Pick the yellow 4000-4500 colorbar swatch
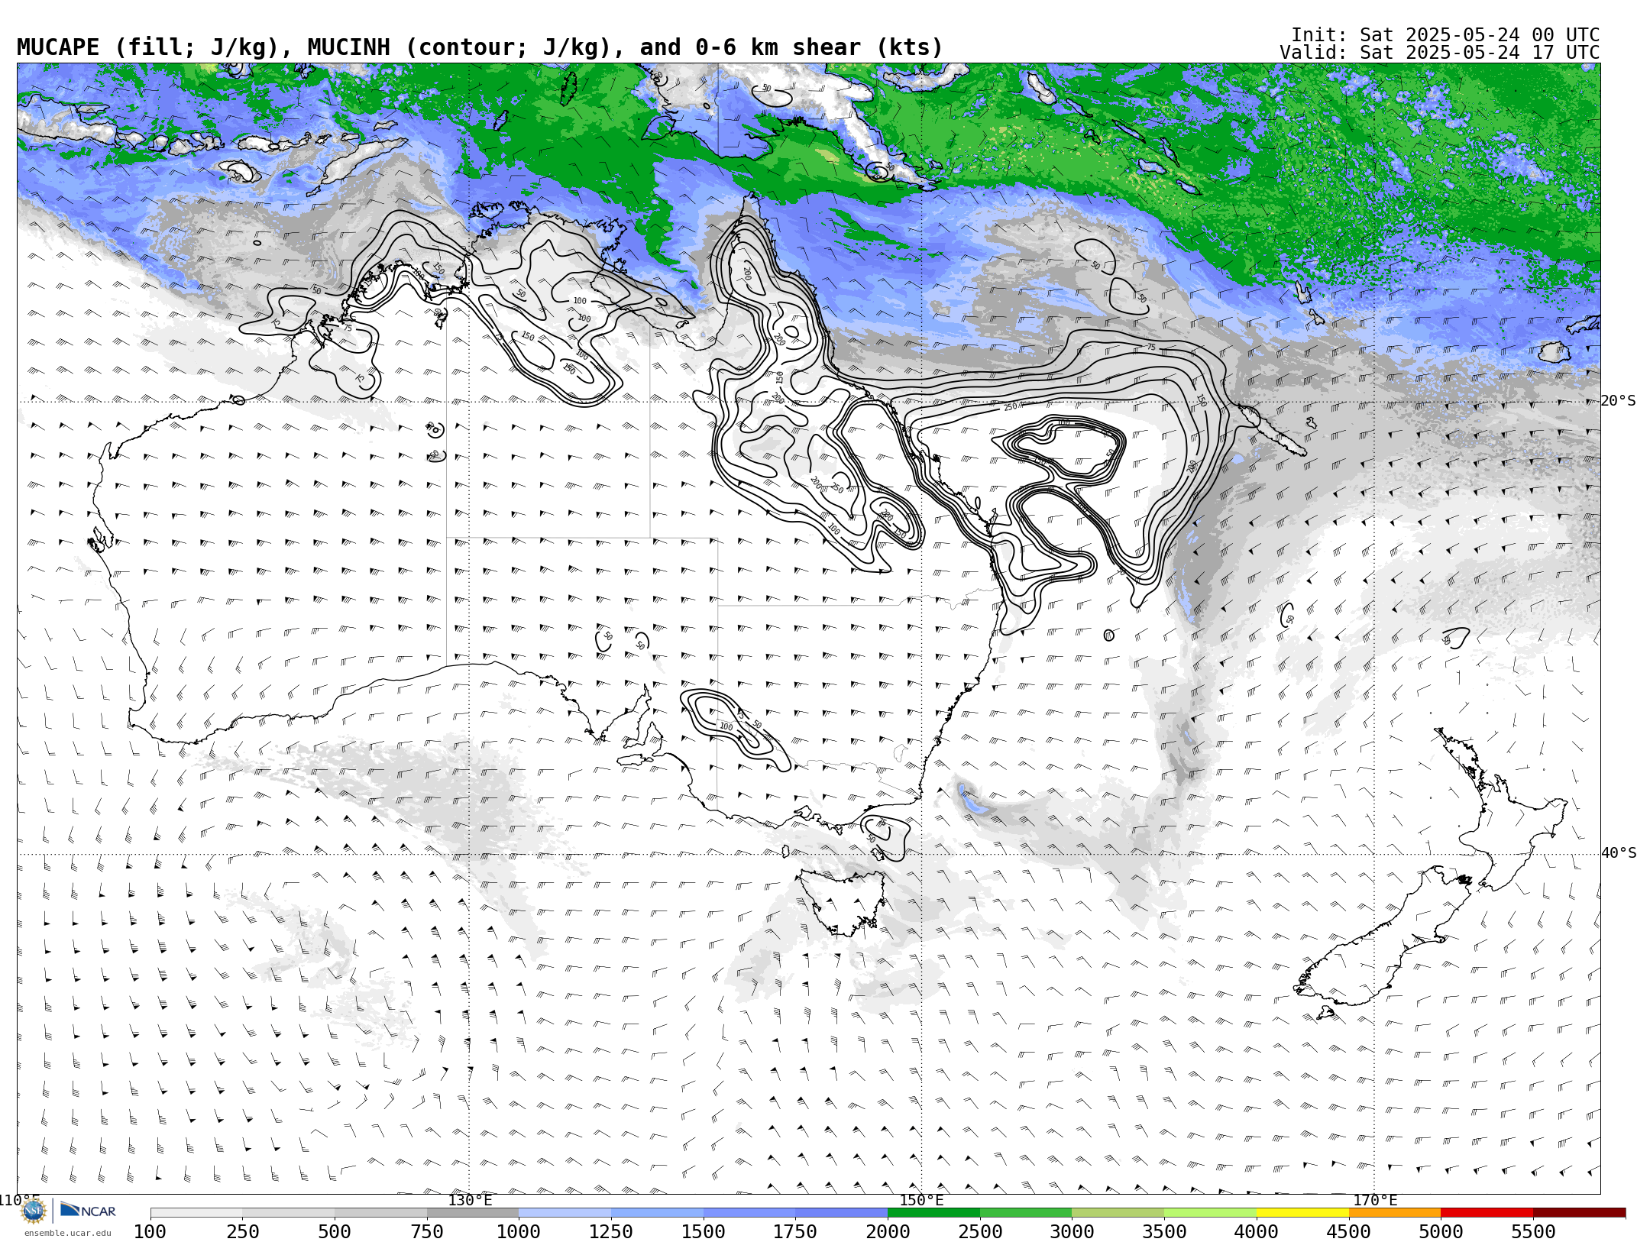This screenshot has height=1242, width=1650. (x=1302, y=1212)
